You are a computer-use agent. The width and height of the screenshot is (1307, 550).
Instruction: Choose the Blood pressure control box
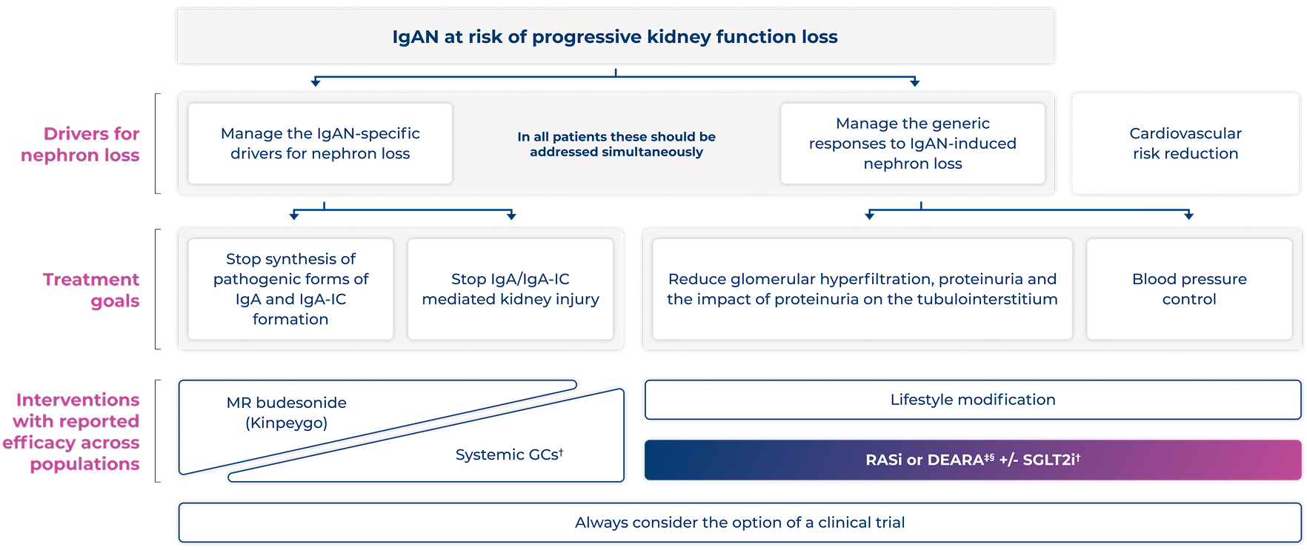tap(1188, 289)
